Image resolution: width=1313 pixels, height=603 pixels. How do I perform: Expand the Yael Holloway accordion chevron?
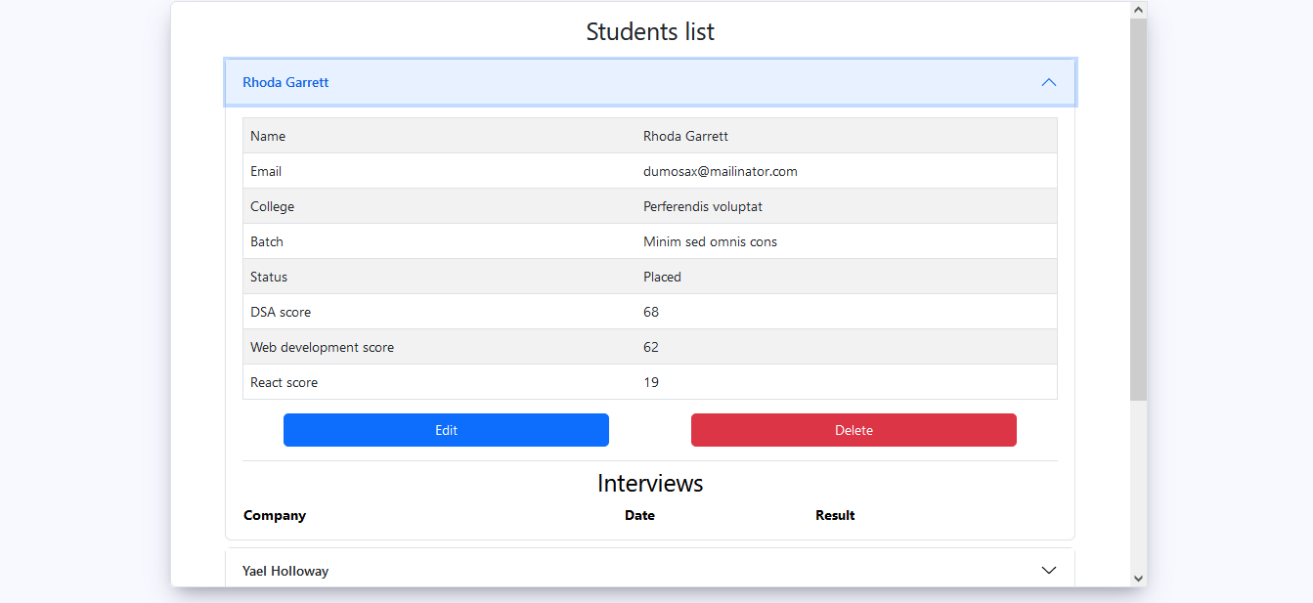(1049, 571)
